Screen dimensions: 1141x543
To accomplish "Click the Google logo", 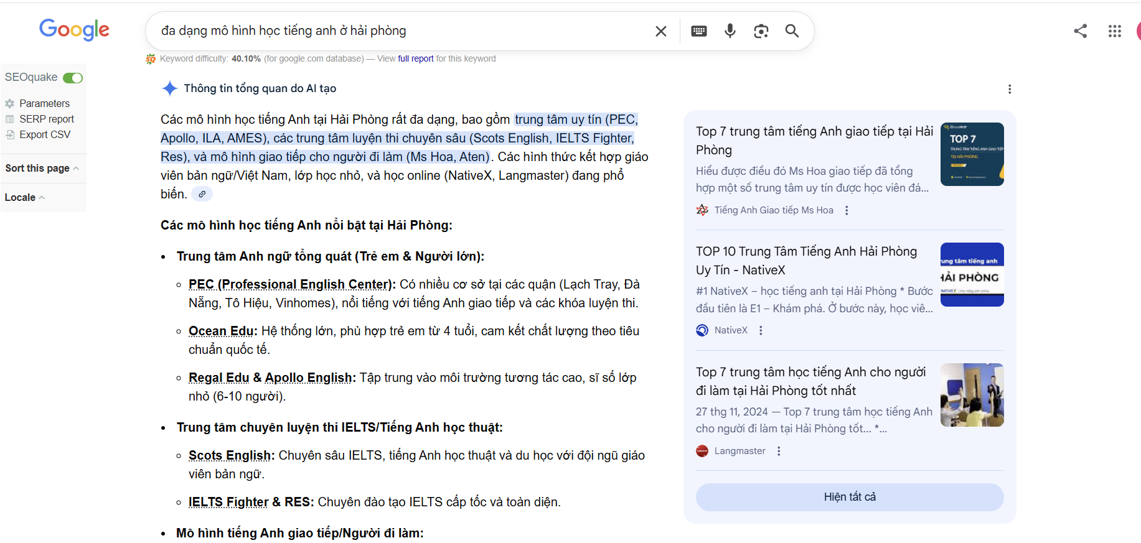I will click(74, 29).
